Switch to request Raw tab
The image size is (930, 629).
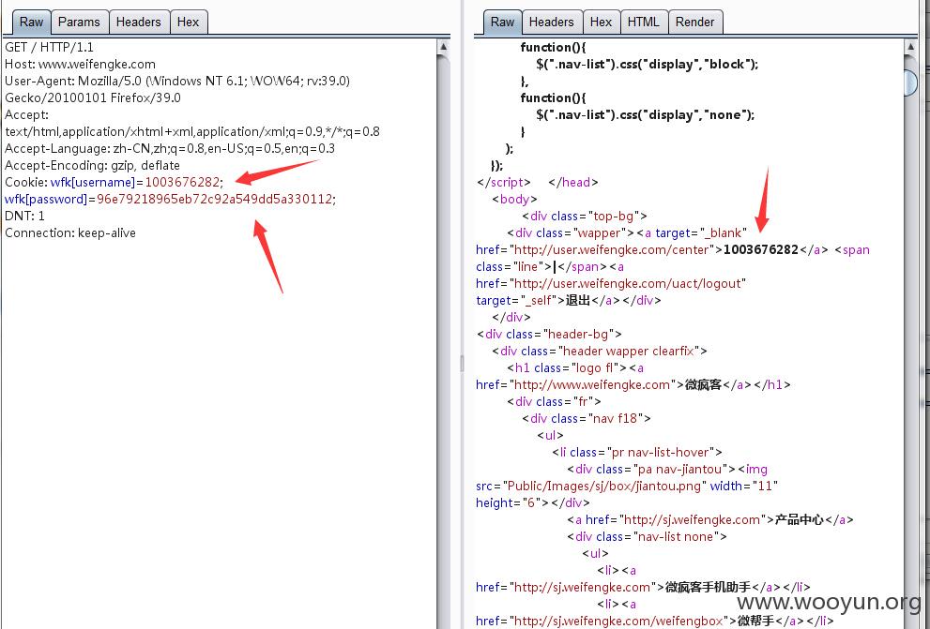point(31,22)
